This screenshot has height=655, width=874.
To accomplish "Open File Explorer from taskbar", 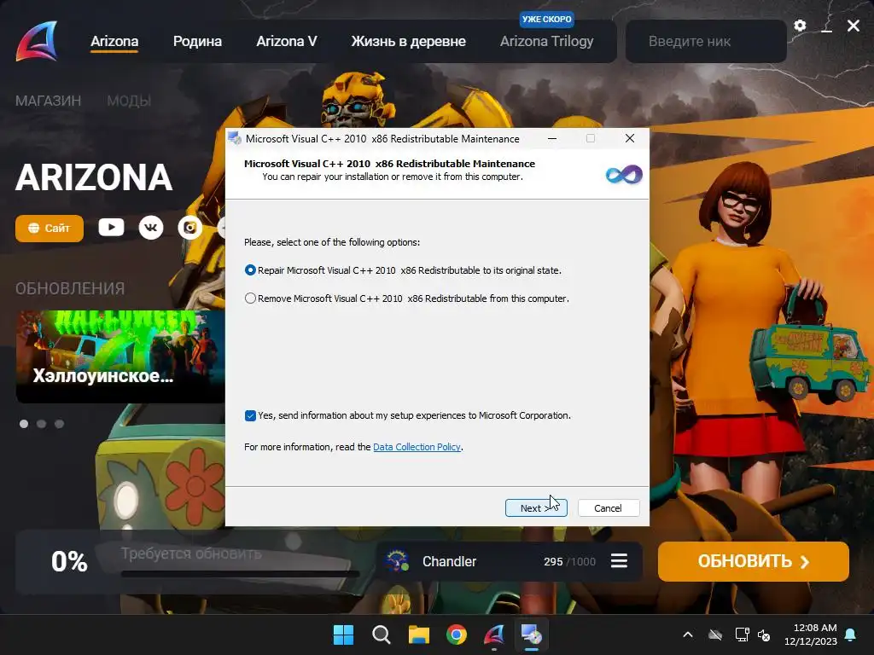I will point(418,635).
